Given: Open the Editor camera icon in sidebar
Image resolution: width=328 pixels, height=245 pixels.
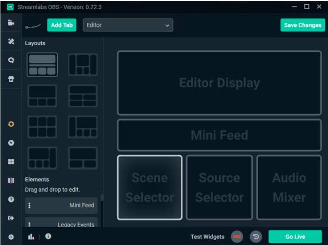Looking at the screenshot, I should point(11,23).
